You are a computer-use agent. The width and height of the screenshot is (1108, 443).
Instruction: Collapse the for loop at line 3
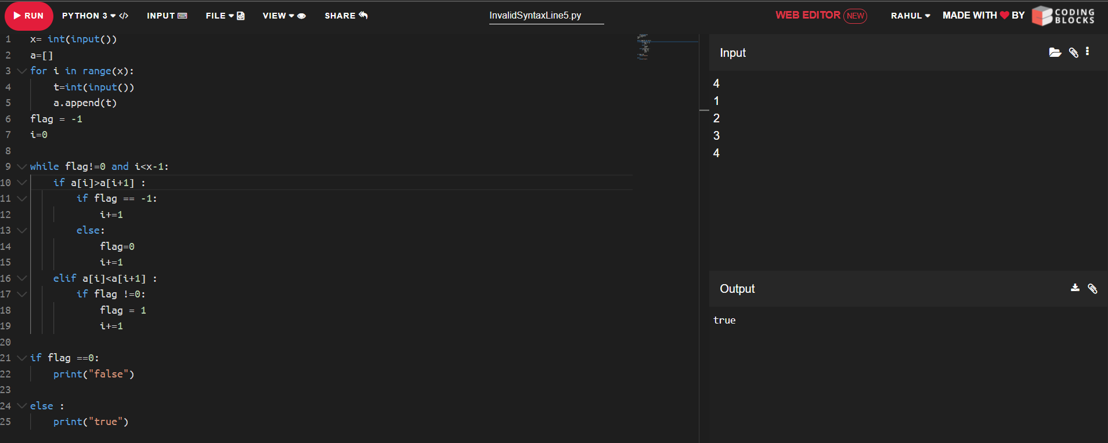(22, 71)
